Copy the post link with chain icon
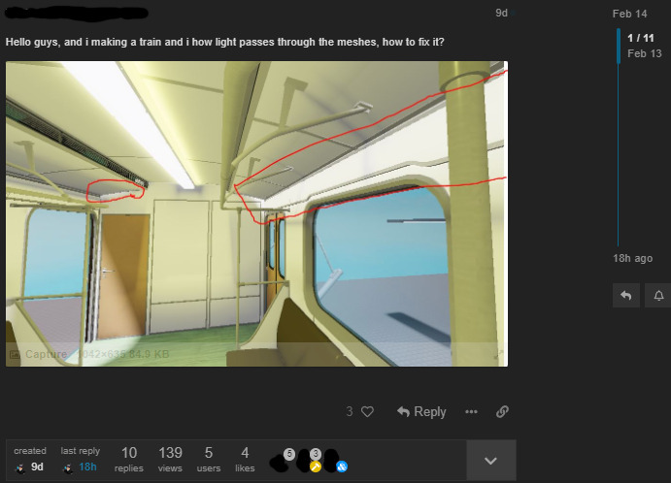This screenshot has width=671, height=483. 502,411
